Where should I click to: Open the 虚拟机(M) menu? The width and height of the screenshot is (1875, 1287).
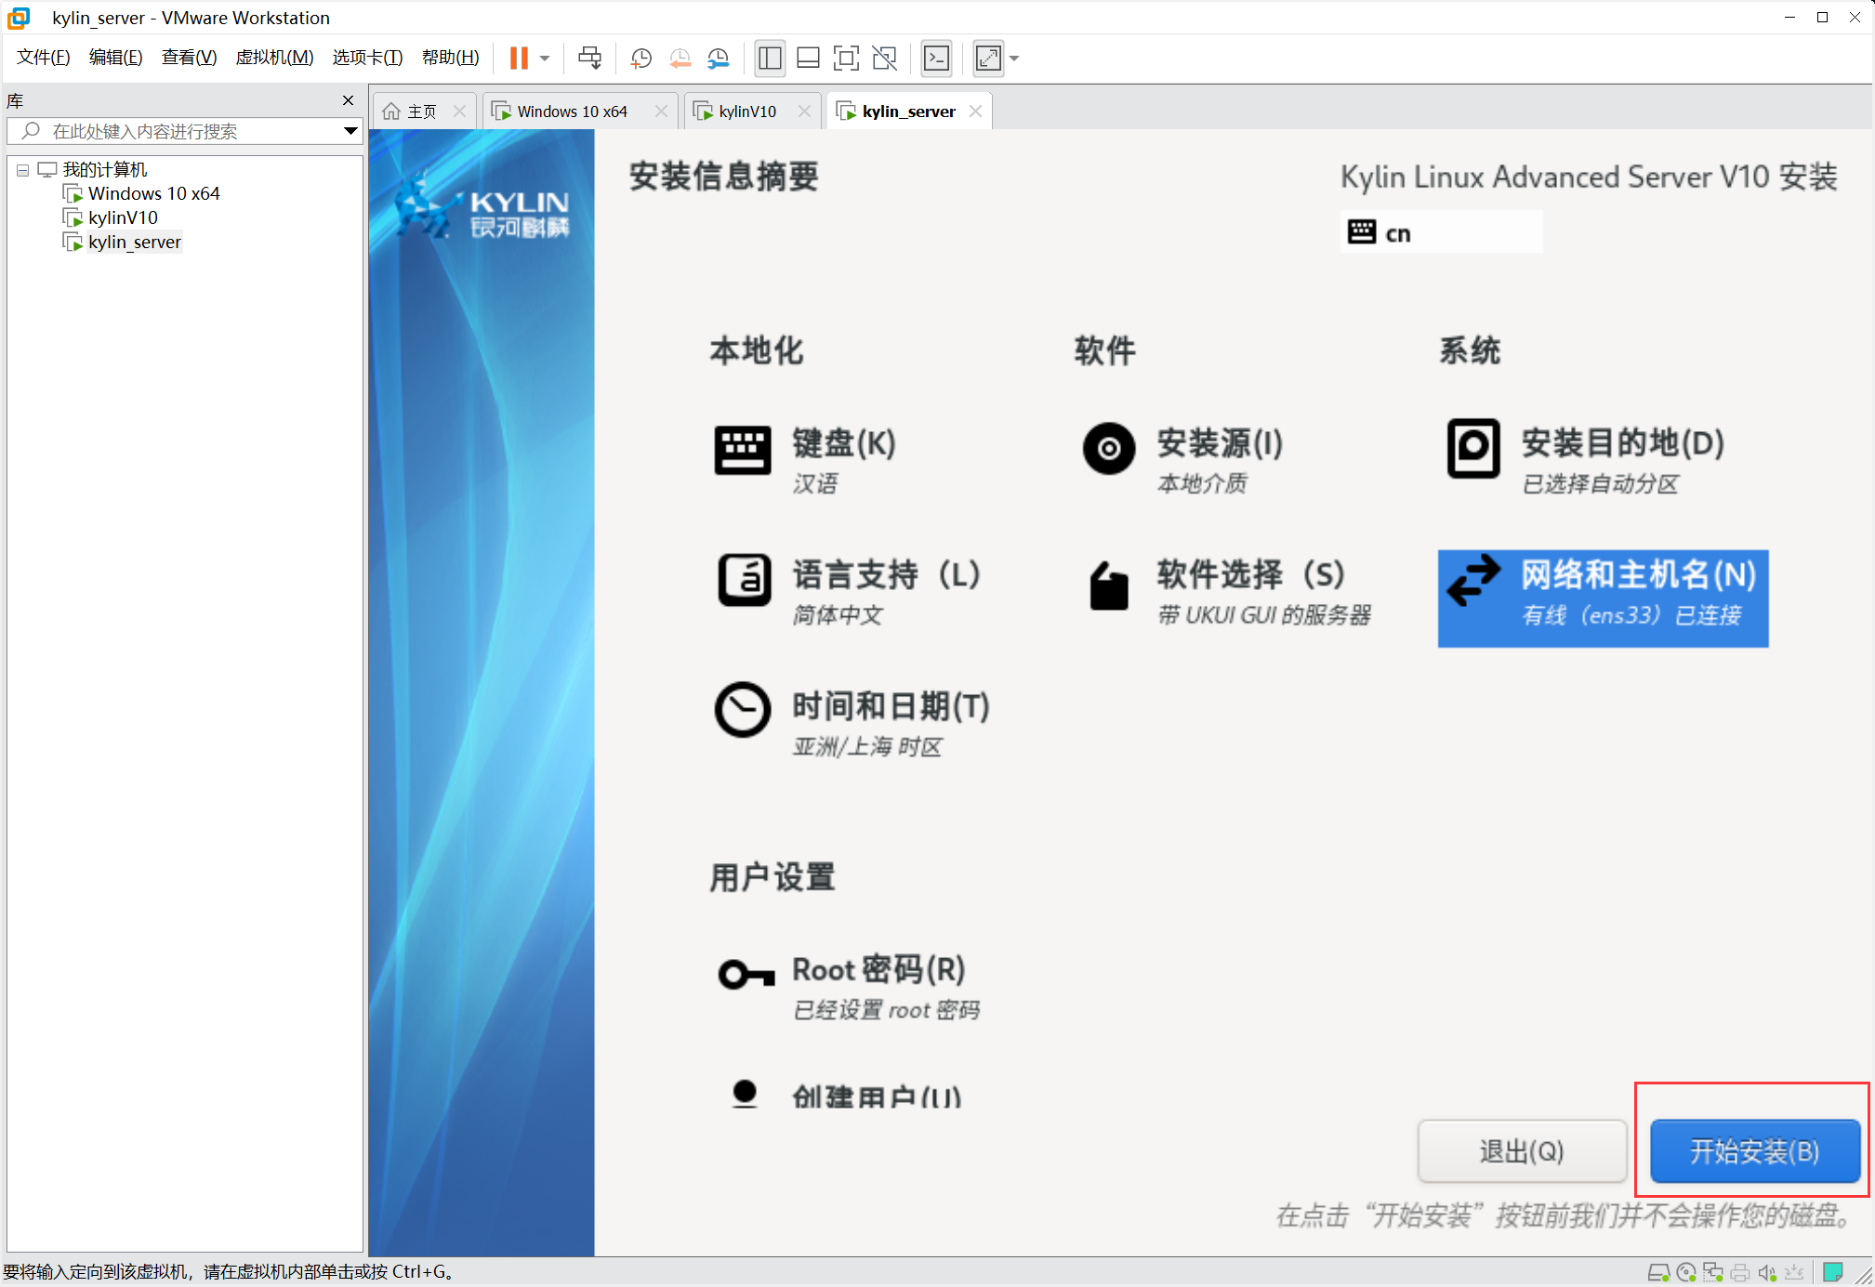[274, 58]
